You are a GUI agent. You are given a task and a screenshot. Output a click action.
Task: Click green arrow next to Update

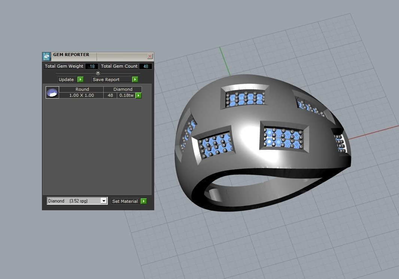pyautogui.click(x=80, y=80)
